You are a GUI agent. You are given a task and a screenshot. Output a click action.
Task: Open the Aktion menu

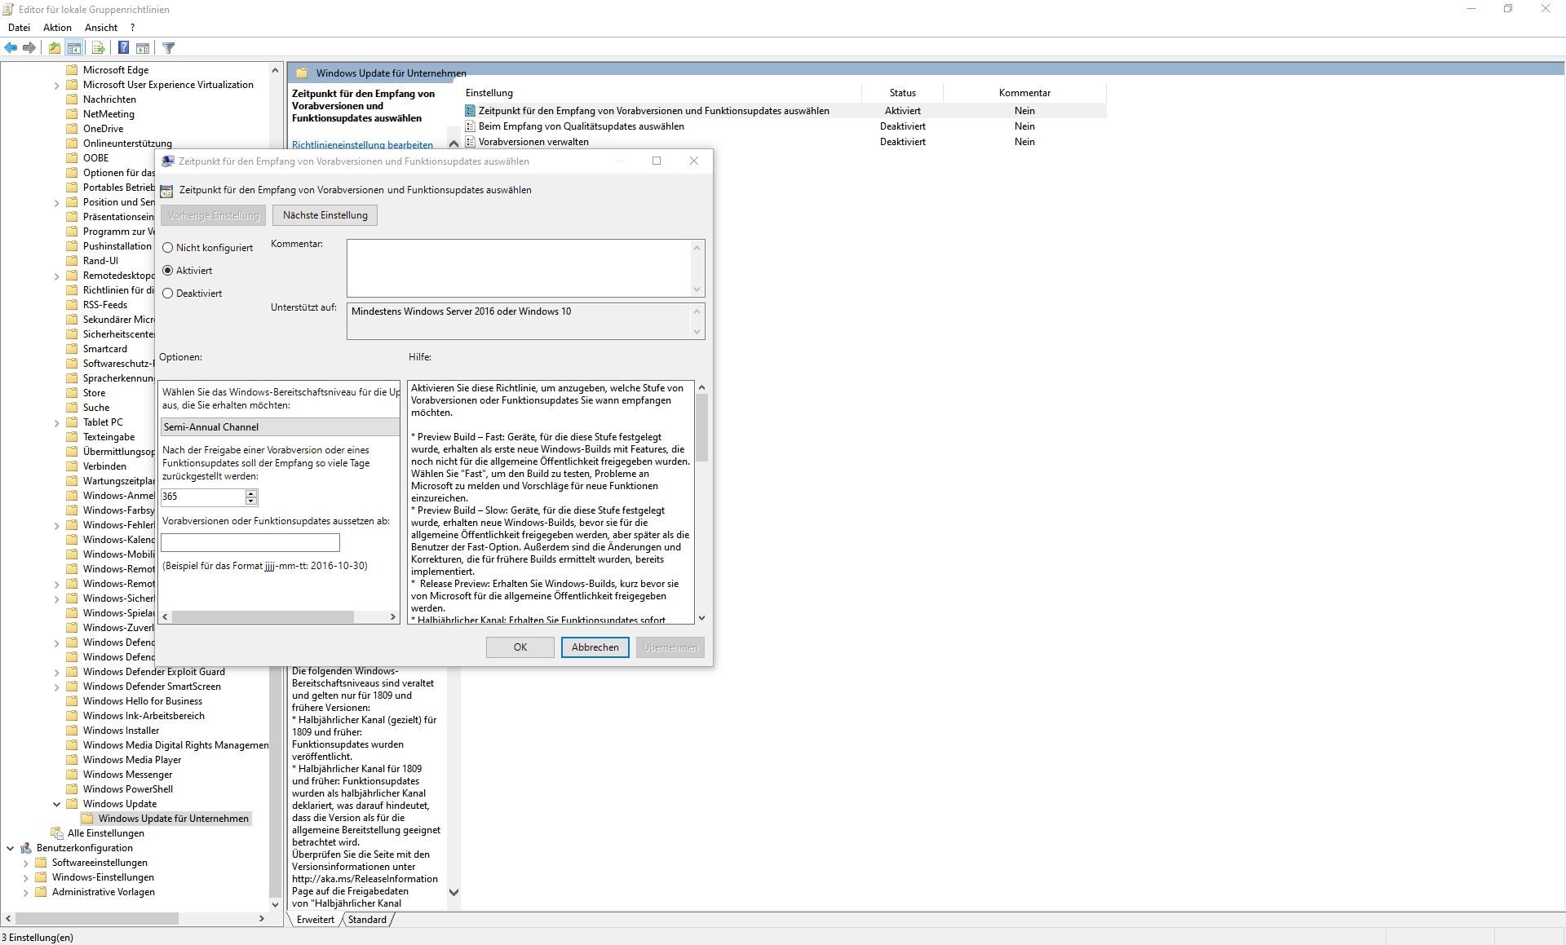[57, 28]
